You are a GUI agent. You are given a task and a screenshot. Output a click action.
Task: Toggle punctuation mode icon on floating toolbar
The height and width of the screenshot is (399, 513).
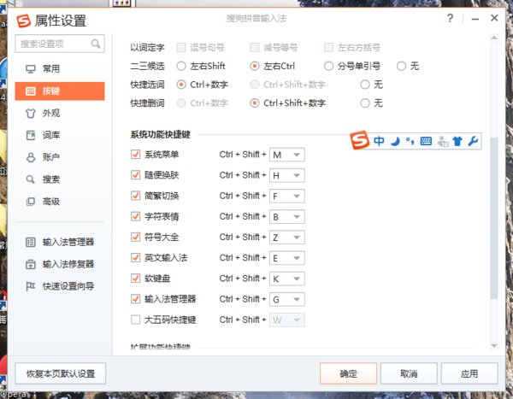click(x=410, y=141)
